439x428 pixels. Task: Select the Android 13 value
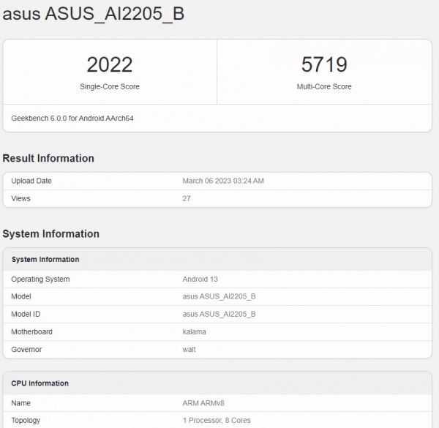(200, 279)
